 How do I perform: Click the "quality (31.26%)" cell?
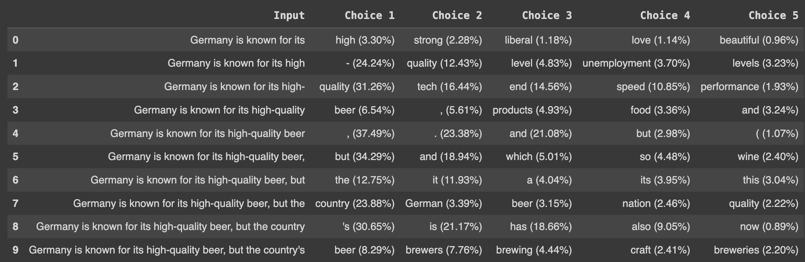point(357,87)
